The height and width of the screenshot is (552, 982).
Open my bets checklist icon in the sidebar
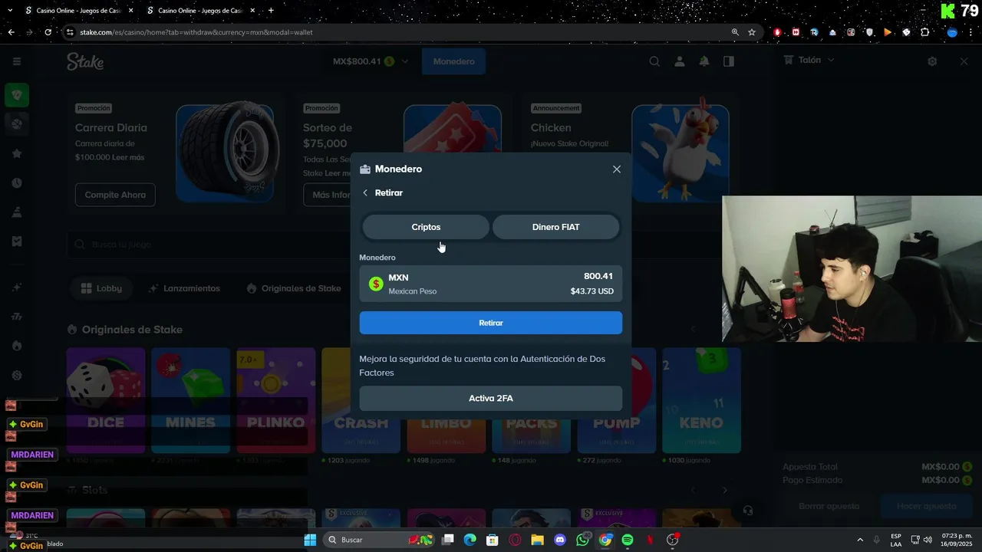tap(17, 241)
